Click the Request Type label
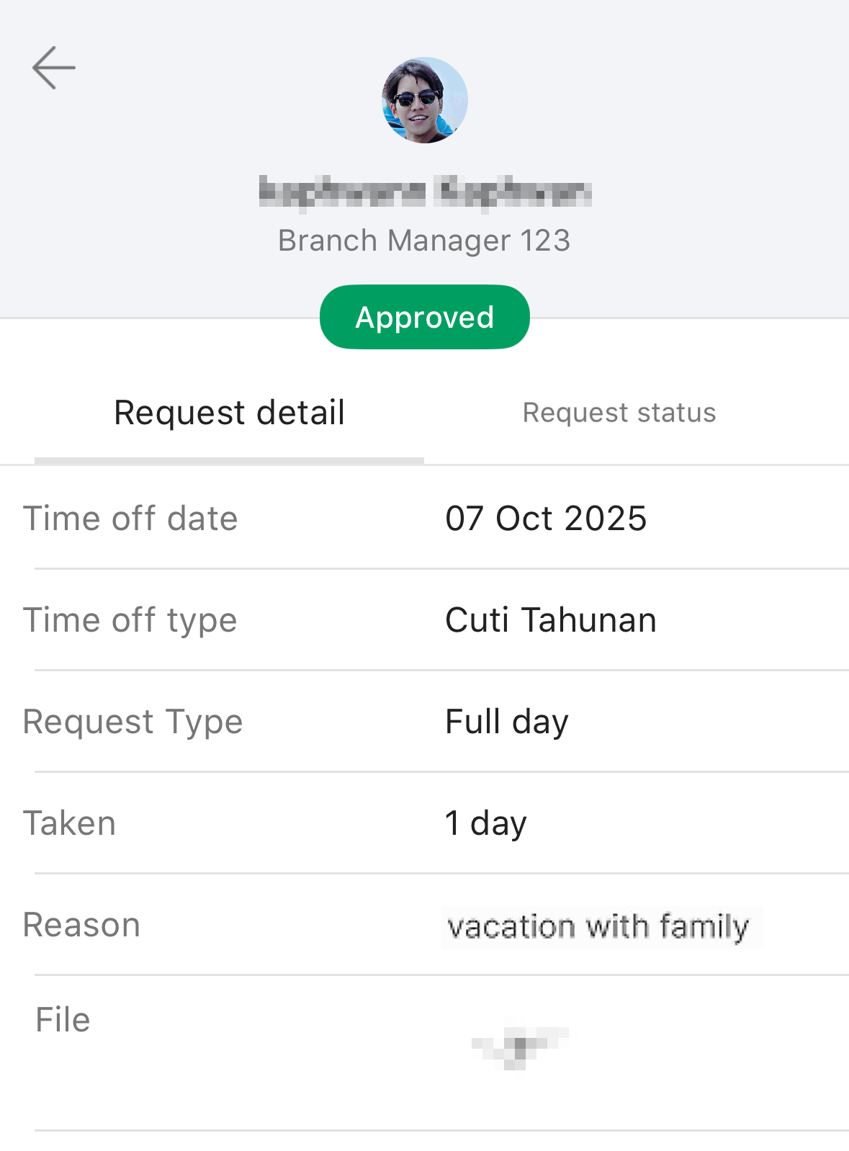Image resolution: width=849 pixels, height=1151 pixels. click(133, 722)
